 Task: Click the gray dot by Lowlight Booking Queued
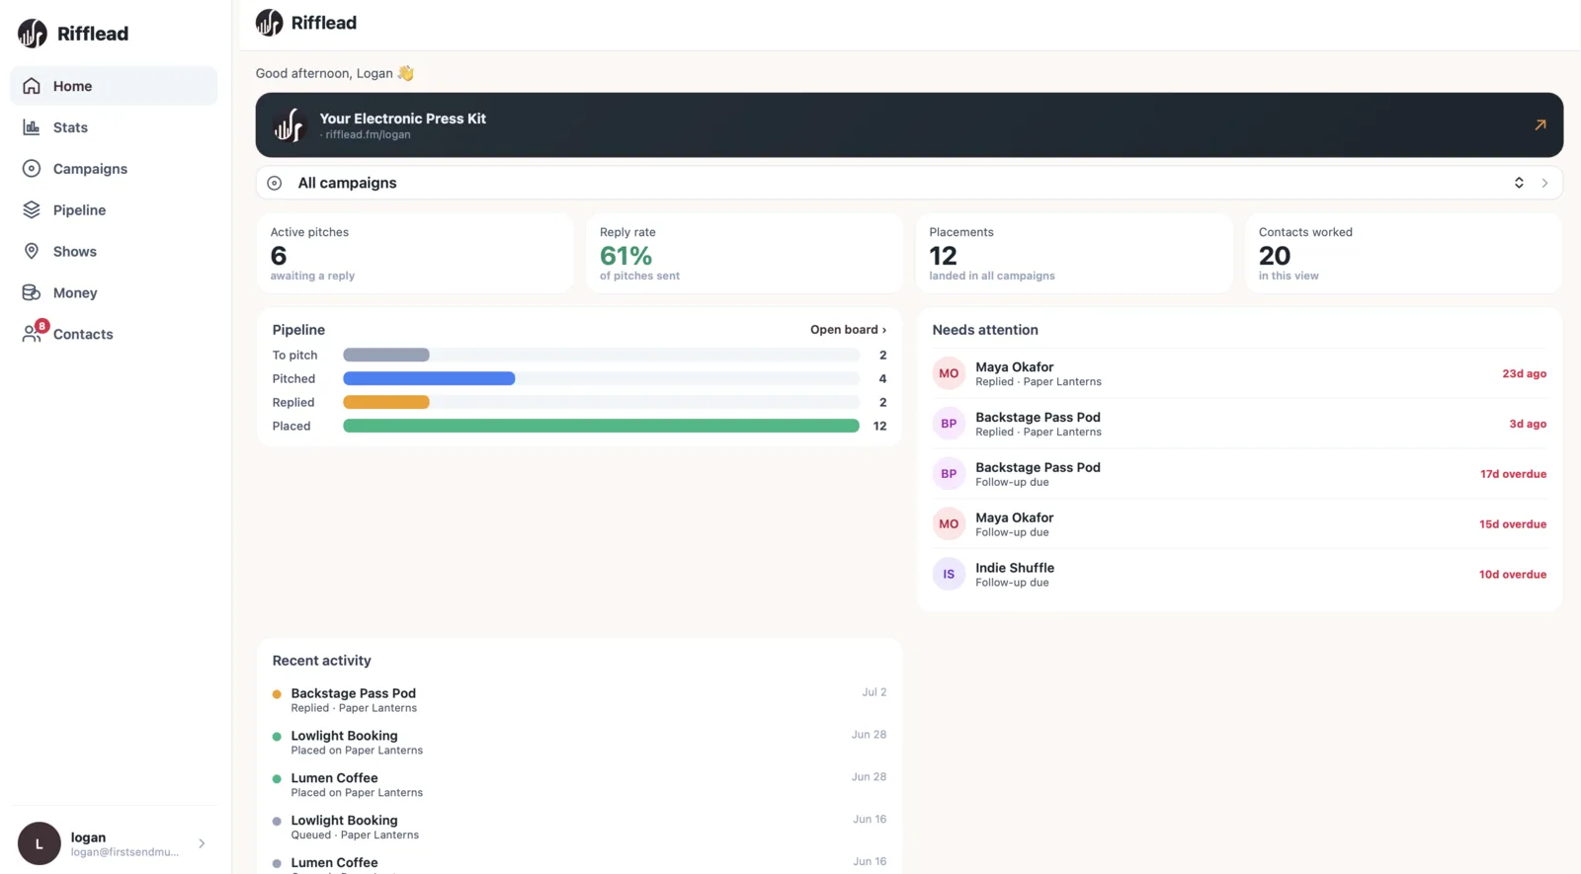(x=277, y=822)
